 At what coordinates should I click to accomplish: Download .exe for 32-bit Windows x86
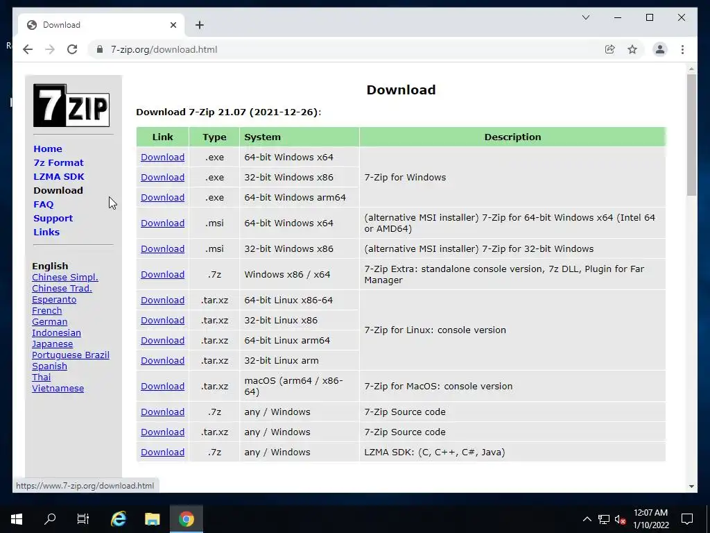click(162, 177)
